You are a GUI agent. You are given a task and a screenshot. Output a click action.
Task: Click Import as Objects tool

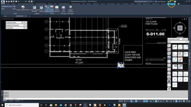point(70,9)
